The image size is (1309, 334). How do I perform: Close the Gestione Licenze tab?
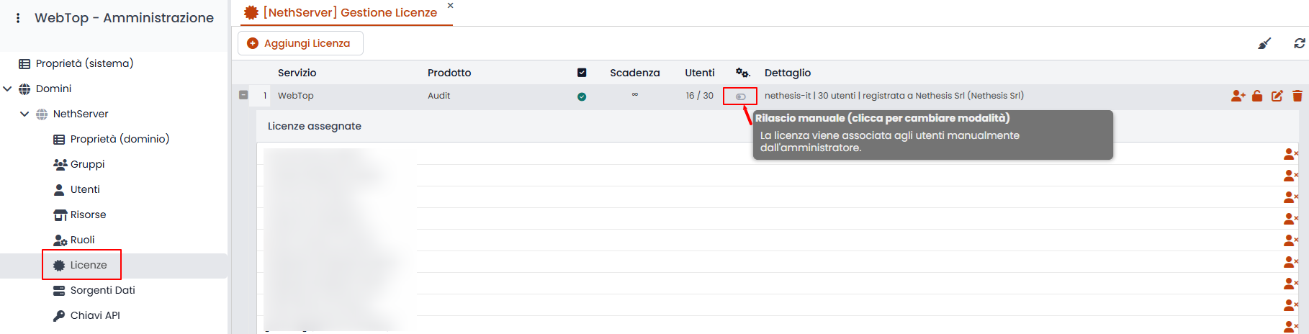pos(450,5)
